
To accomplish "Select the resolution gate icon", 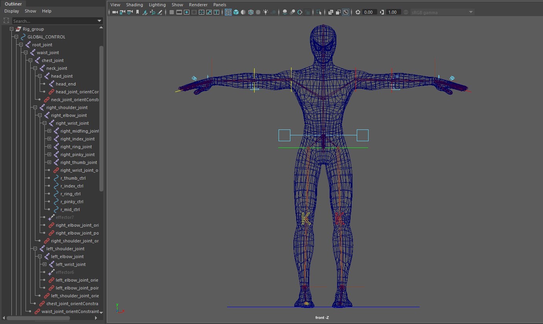I will (186, 12).
